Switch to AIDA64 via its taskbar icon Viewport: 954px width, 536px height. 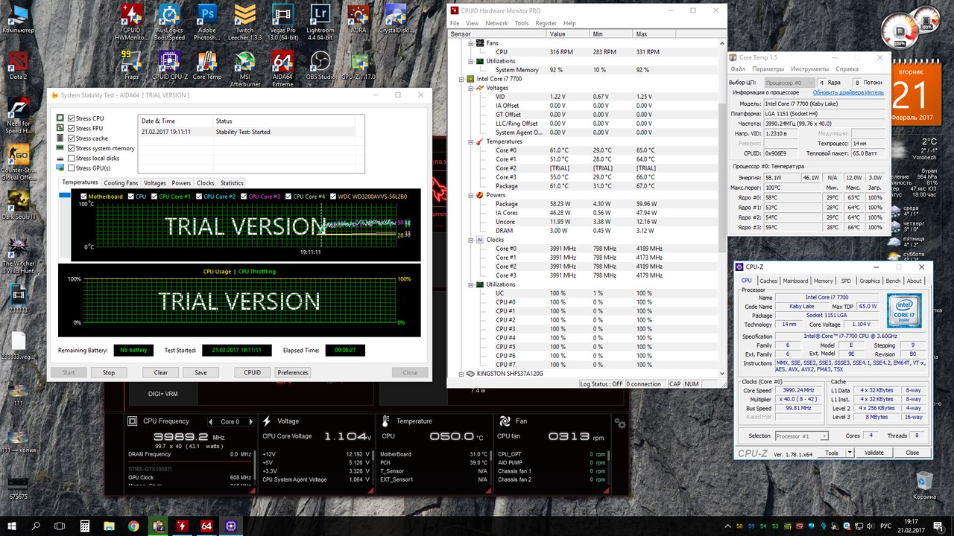(206, 526)
